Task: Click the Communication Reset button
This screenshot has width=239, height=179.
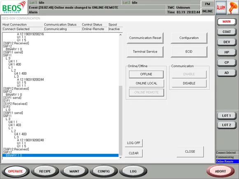Action: (x=145, y=38)
